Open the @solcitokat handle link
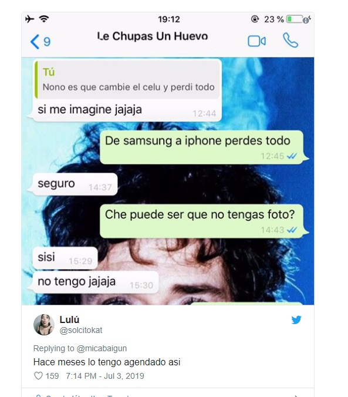This screenshot has height=397, width=348. pos(81,330)
